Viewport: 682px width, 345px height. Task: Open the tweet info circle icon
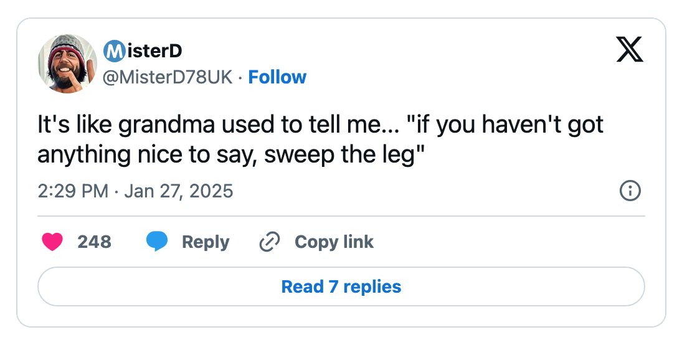pos(630,191)
